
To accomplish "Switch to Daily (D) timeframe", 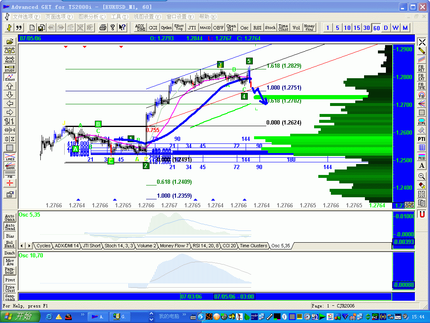I will tap(386, 28).
